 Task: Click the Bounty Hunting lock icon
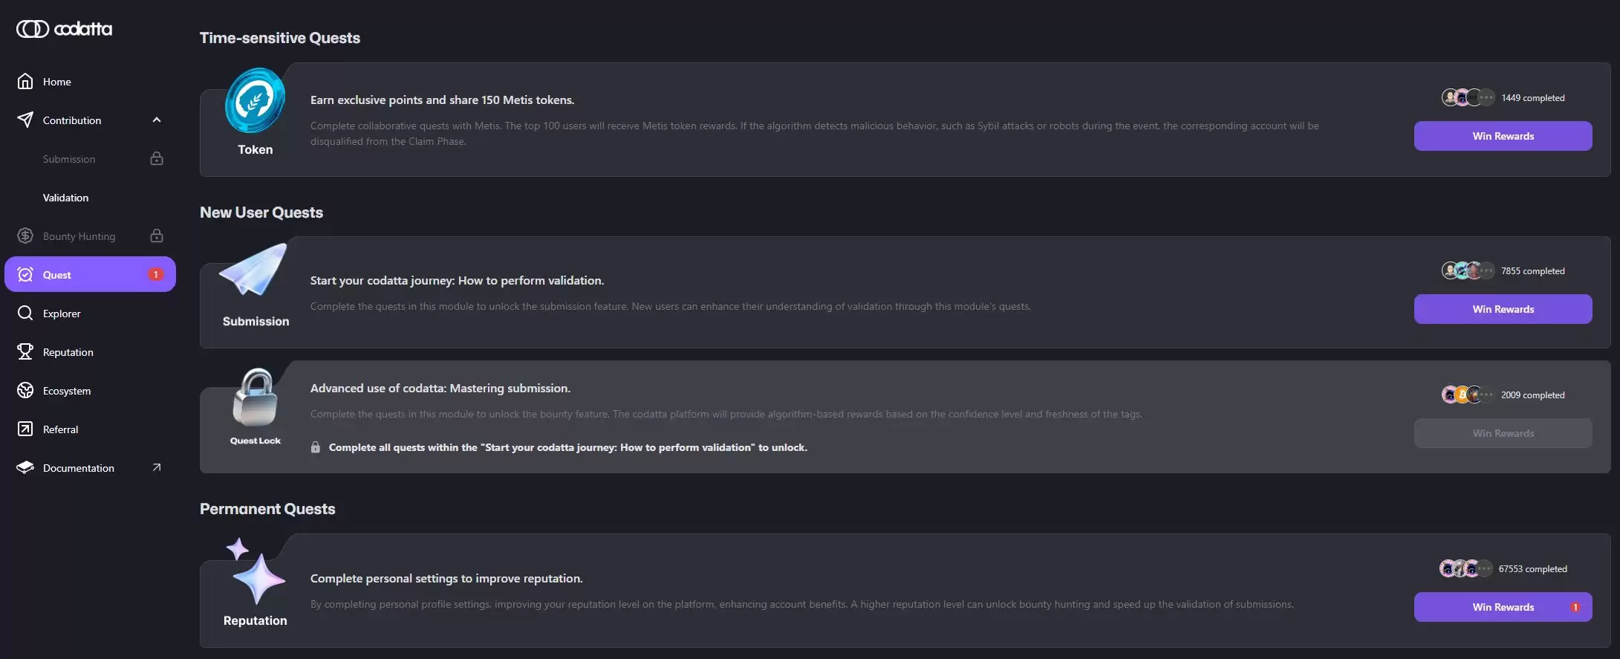(157, 236)
